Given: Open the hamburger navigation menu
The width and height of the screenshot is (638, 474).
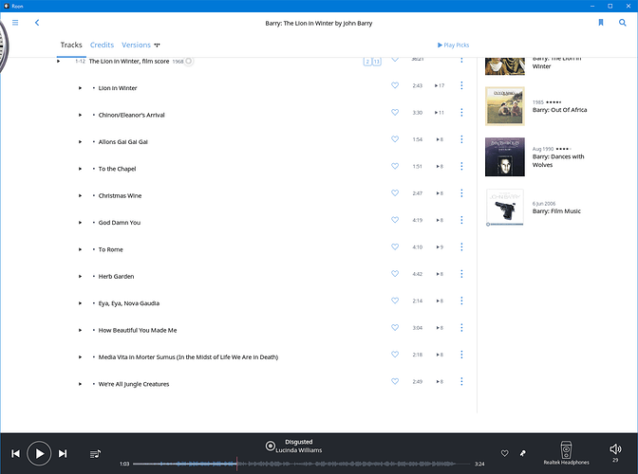Looking at the screenshot, I should point(15,23).
